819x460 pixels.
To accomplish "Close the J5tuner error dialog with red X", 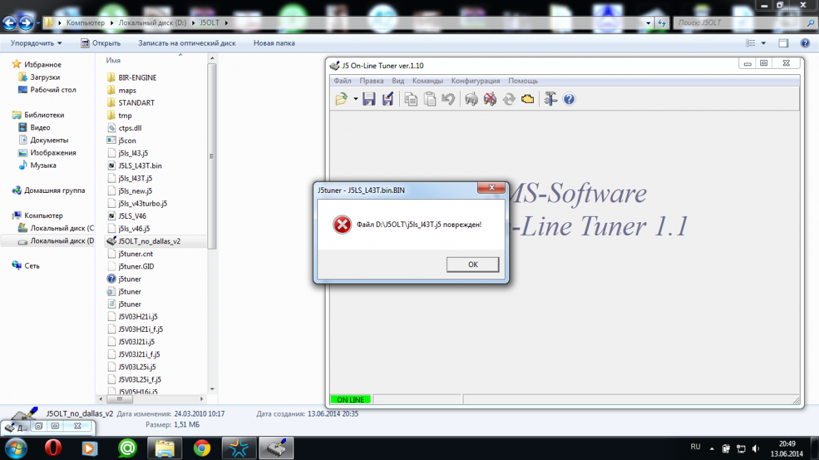I will (x=491, y=189).
